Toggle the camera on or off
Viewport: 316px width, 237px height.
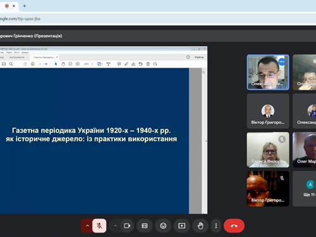127,226
